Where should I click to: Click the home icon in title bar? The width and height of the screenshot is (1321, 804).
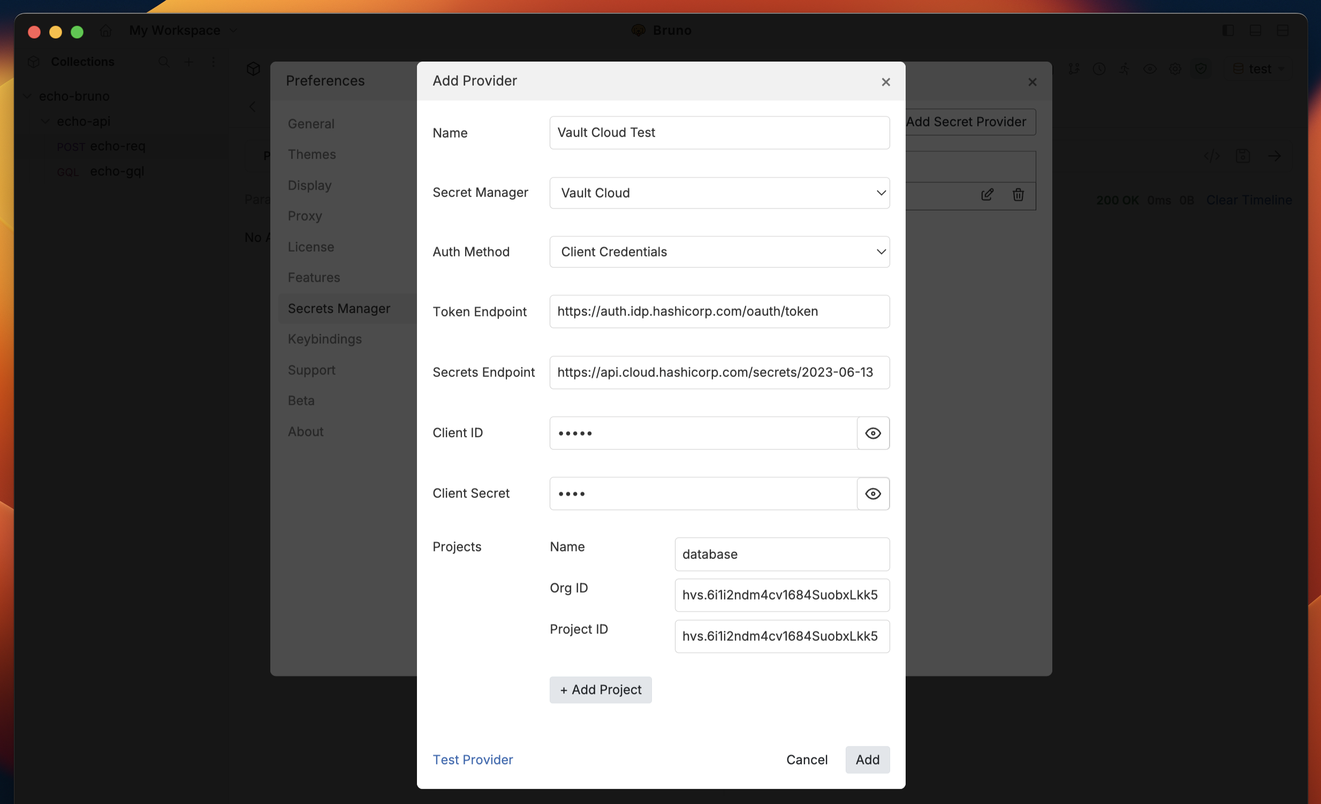tap(105, 31)
